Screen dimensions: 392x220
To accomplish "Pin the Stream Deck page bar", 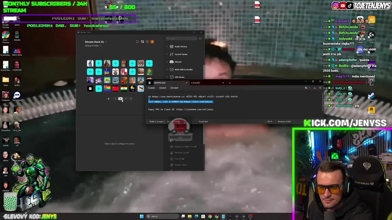I will click(x=108, y=99).
